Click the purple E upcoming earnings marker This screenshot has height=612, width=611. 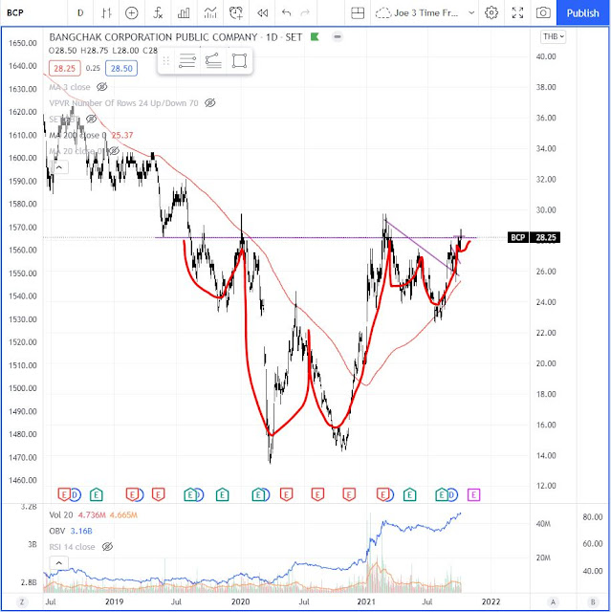coord(473,495)
